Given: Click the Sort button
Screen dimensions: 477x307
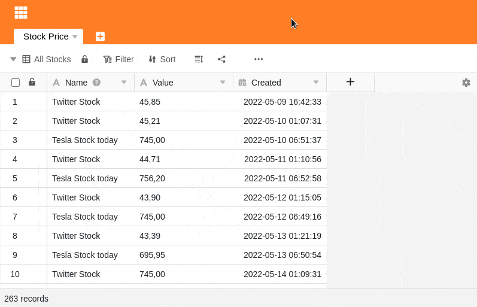Looking at the screenshot, I should coord(162,59).
